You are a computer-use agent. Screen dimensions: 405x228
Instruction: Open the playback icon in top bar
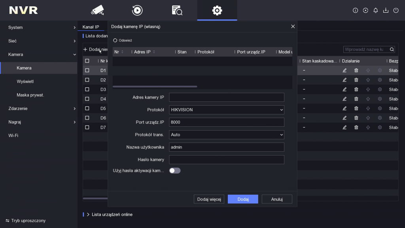137,10
